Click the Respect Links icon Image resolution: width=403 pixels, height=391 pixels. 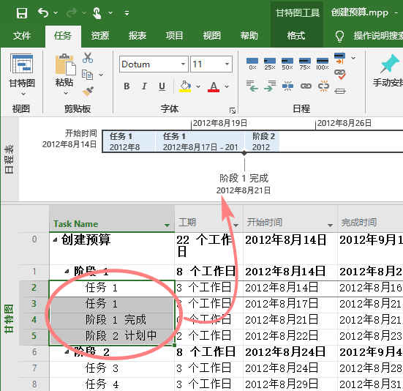click(340, 74)
